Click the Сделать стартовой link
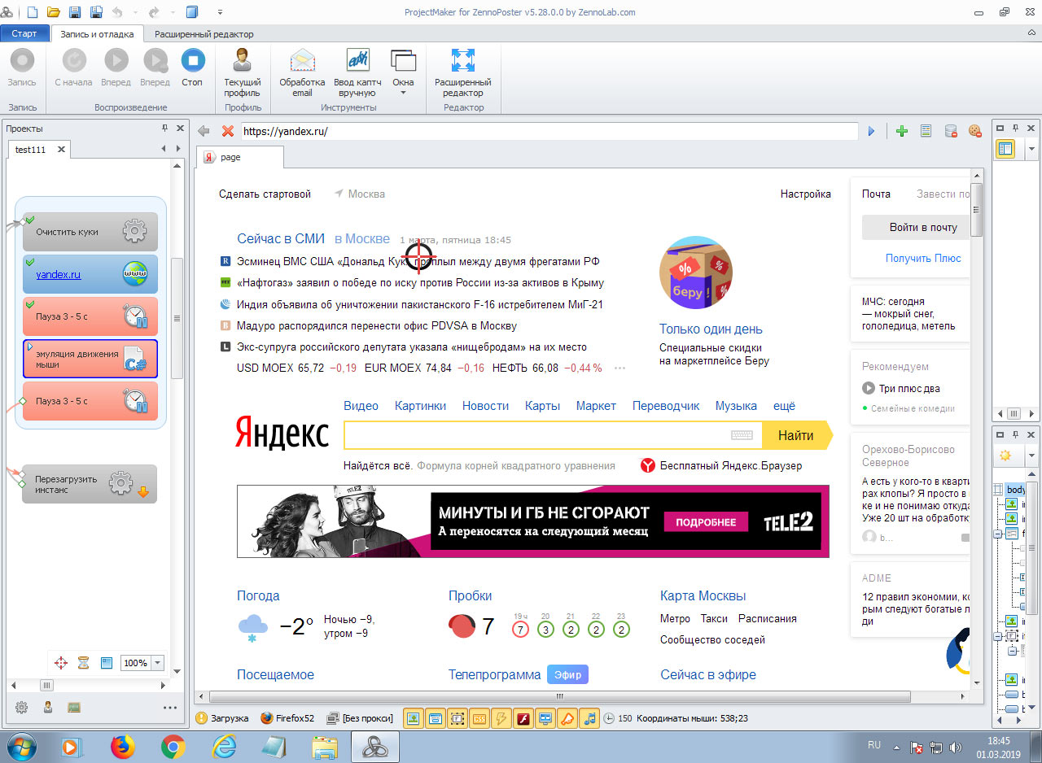 point(265,194)
